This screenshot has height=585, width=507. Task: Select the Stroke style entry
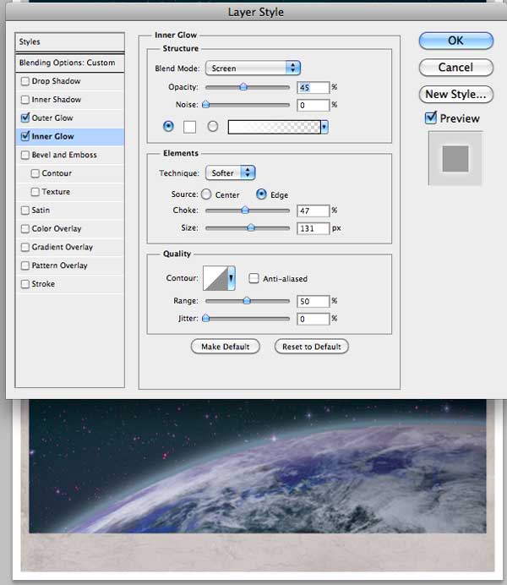pyautogui.click(x=43, y=284)
